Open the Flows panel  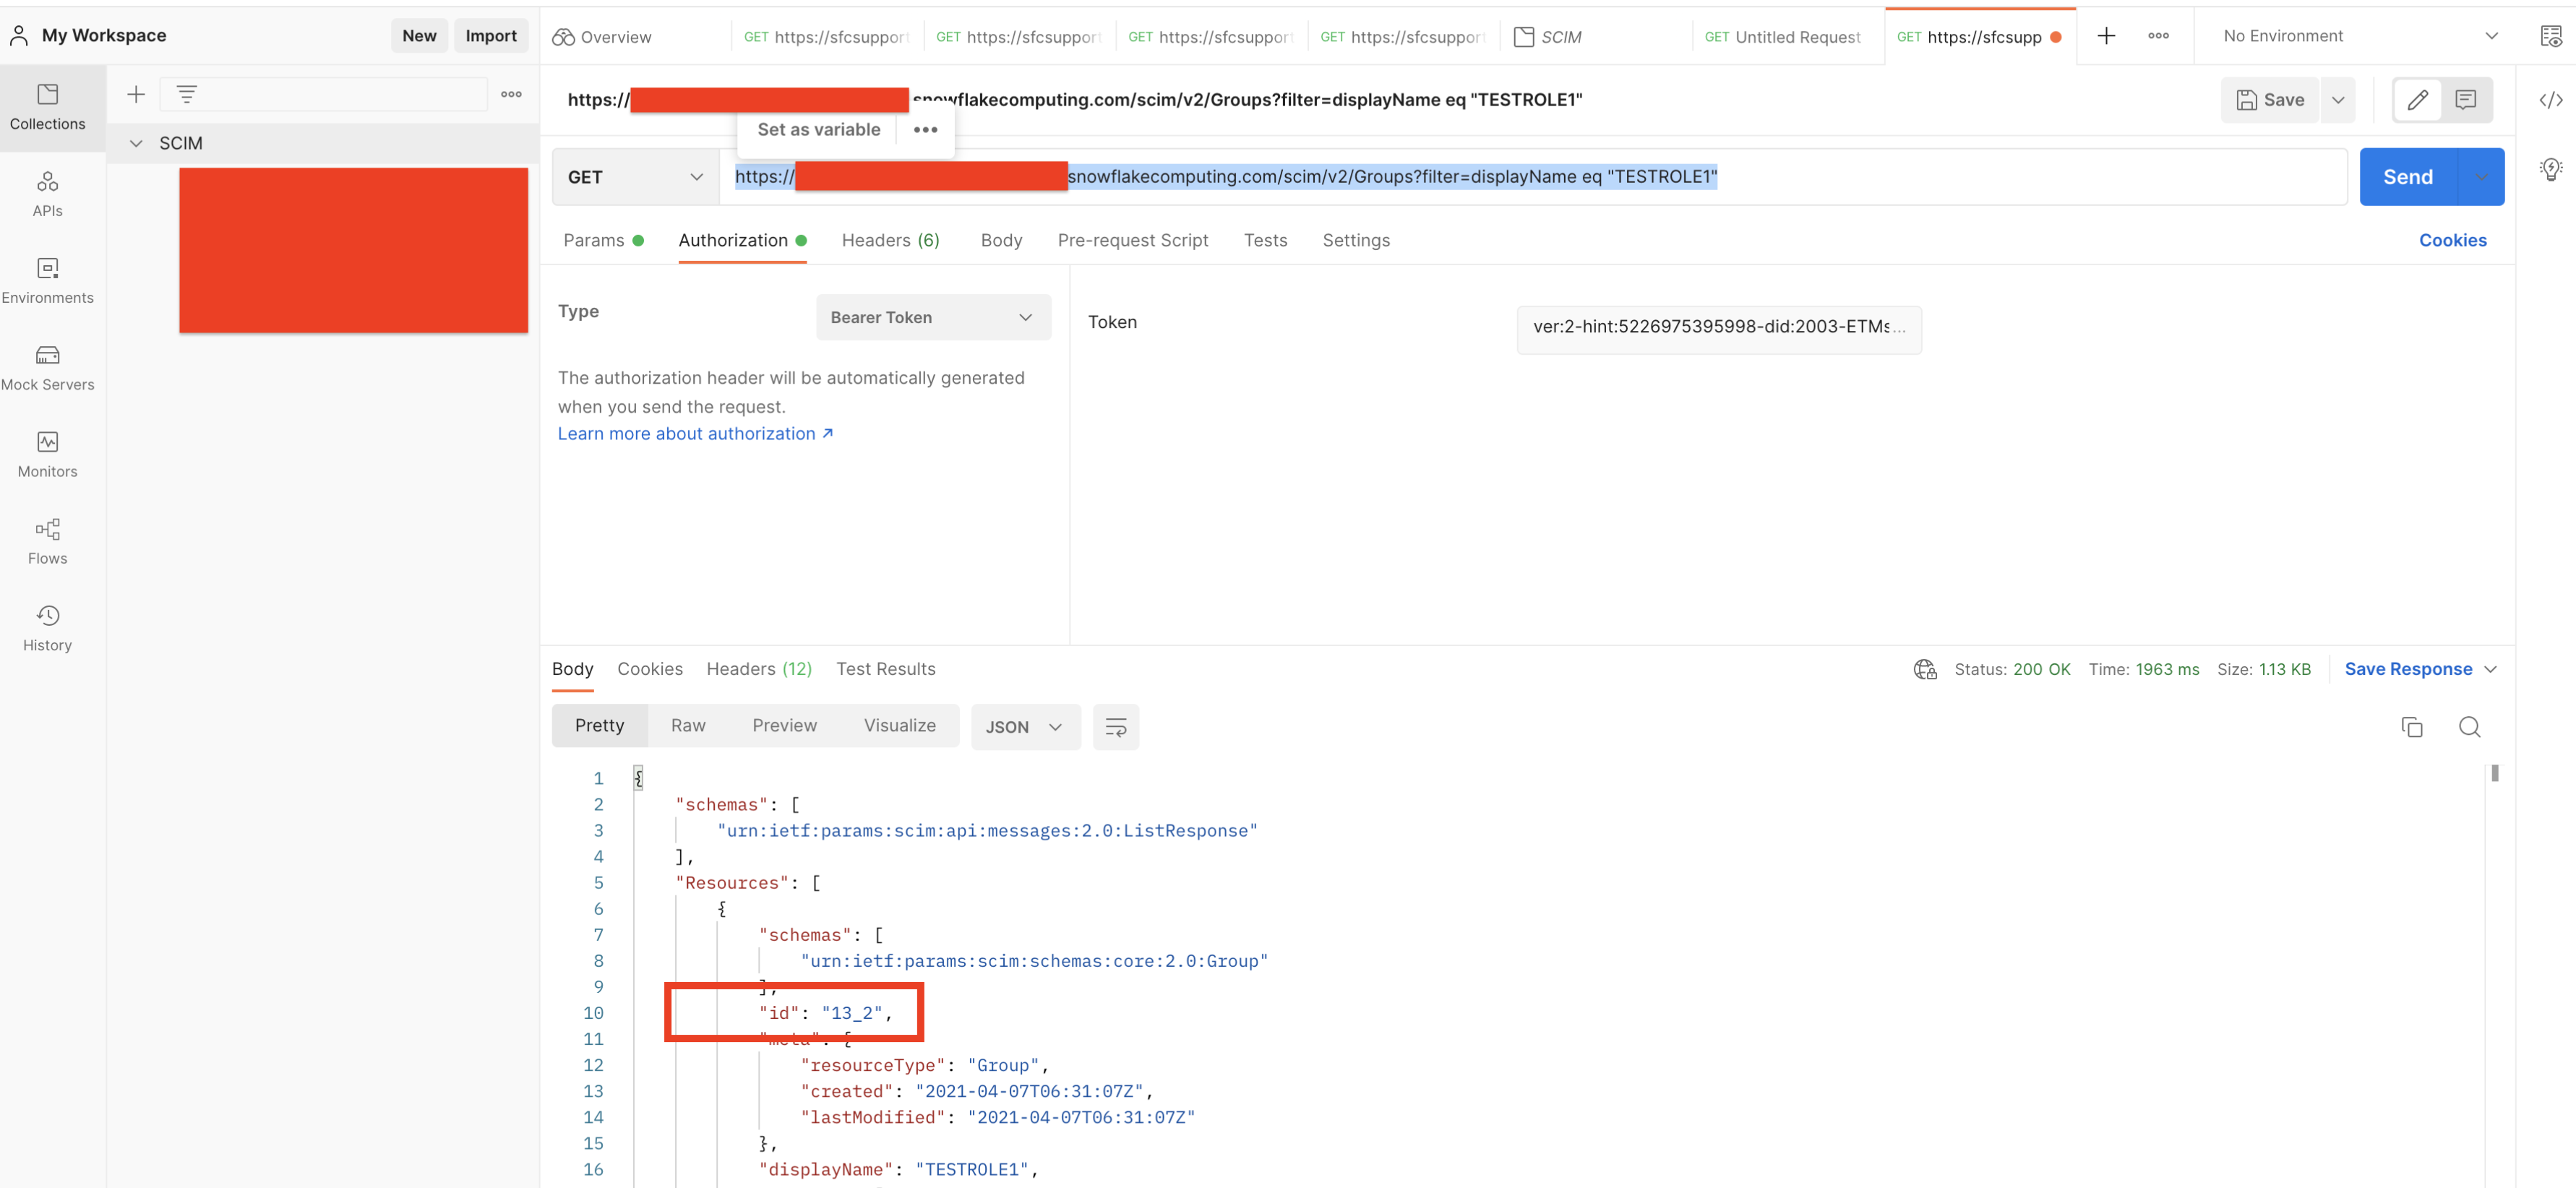coord(47,541)
